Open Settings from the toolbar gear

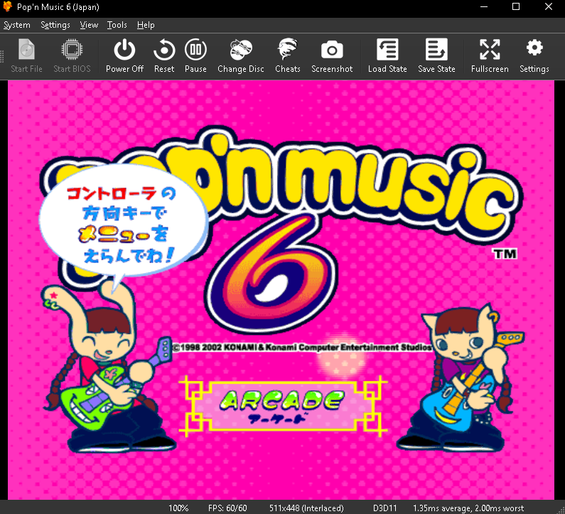click(534, 56)
